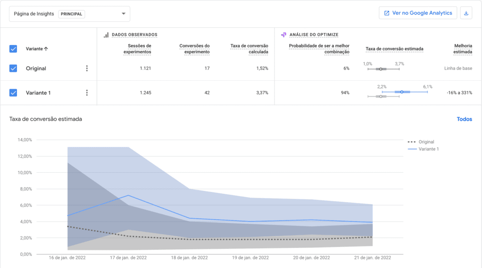The image size is (482, 268).
Task: Click the Análise do Optimize icon
Action: point(284,35)
